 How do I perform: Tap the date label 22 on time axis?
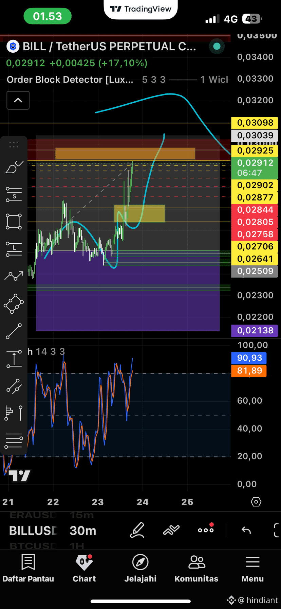(53, 502)
